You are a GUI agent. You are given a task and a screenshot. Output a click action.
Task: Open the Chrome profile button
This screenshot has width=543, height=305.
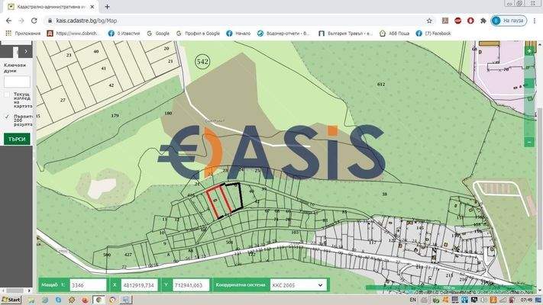[x=507, y=21]
